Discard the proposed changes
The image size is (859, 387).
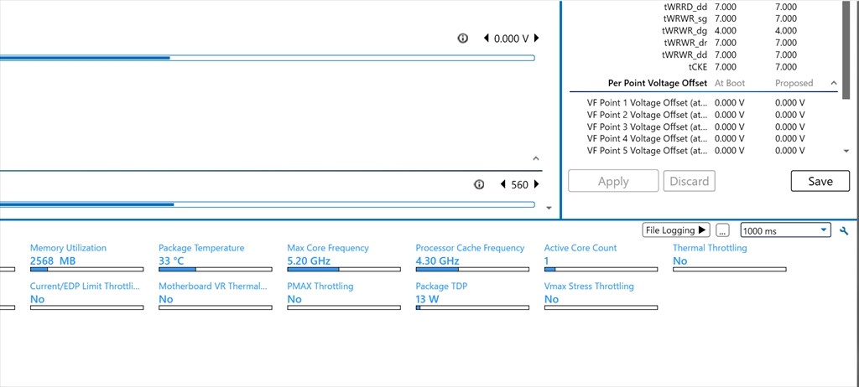(x=690, y=181)
